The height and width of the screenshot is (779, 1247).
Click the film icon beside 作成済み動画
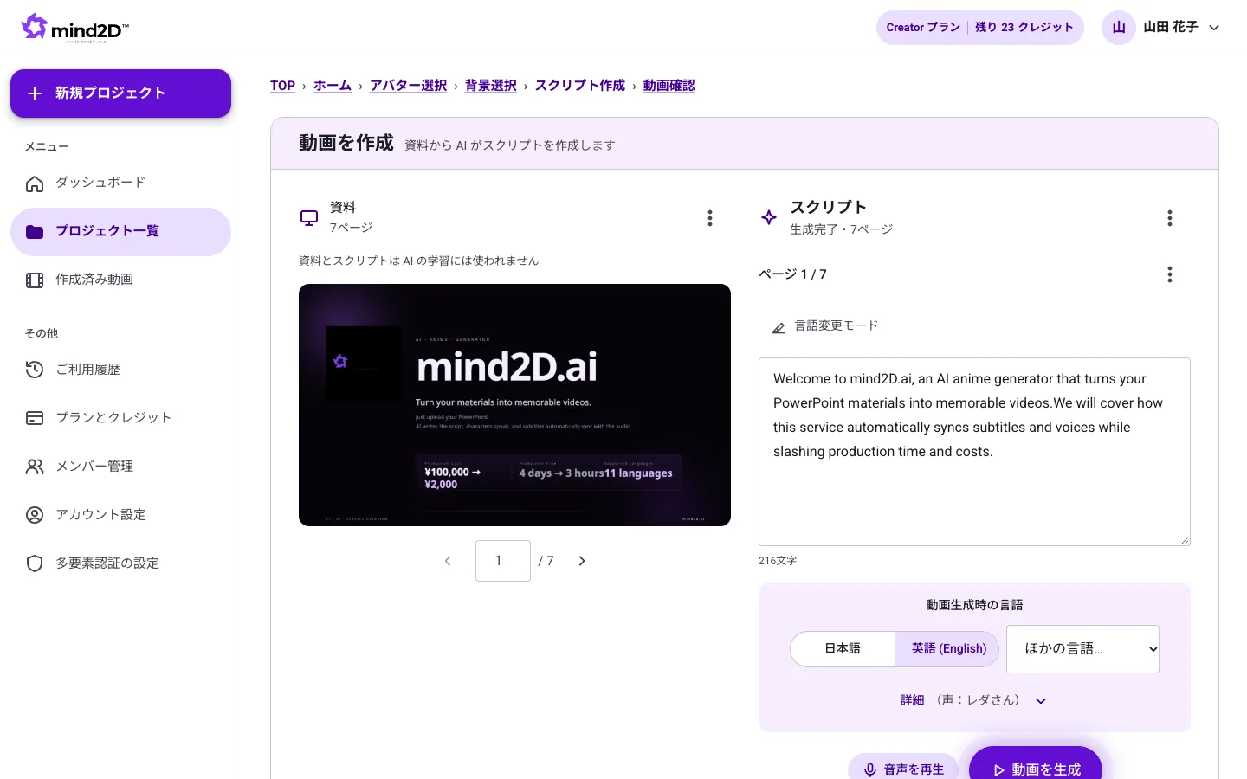tap(35, 280)
